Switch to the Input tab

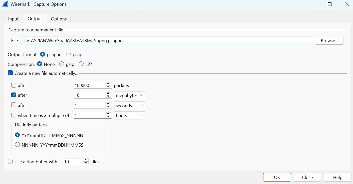point(13,19)
